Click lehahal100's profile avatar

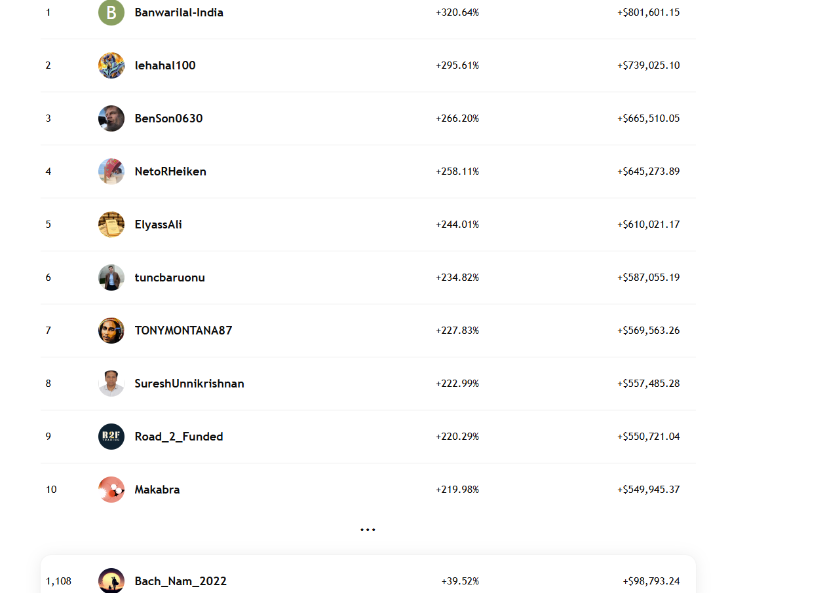(111, 65)
